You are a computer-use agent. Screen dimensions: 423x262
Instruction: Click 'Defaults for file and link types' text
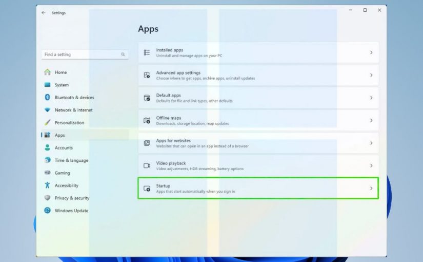[x=182, y=101]
